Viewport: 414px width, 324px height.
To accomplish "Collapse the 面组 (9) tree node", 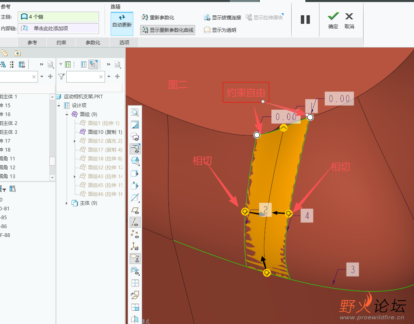I will pos(67,114).
